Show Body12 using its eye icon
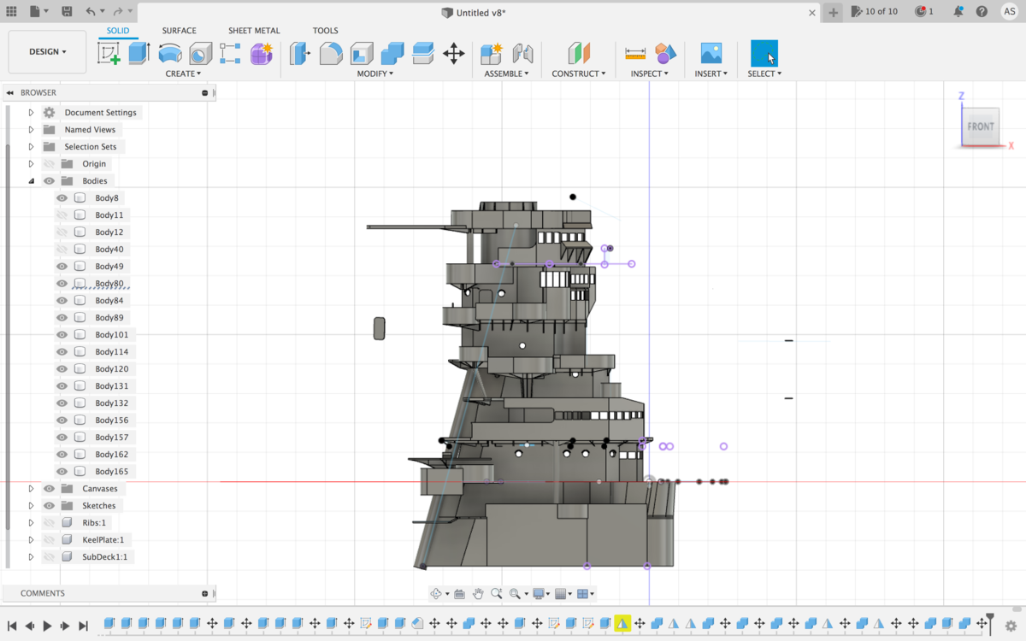The image size is (1026, 641). 62,232
